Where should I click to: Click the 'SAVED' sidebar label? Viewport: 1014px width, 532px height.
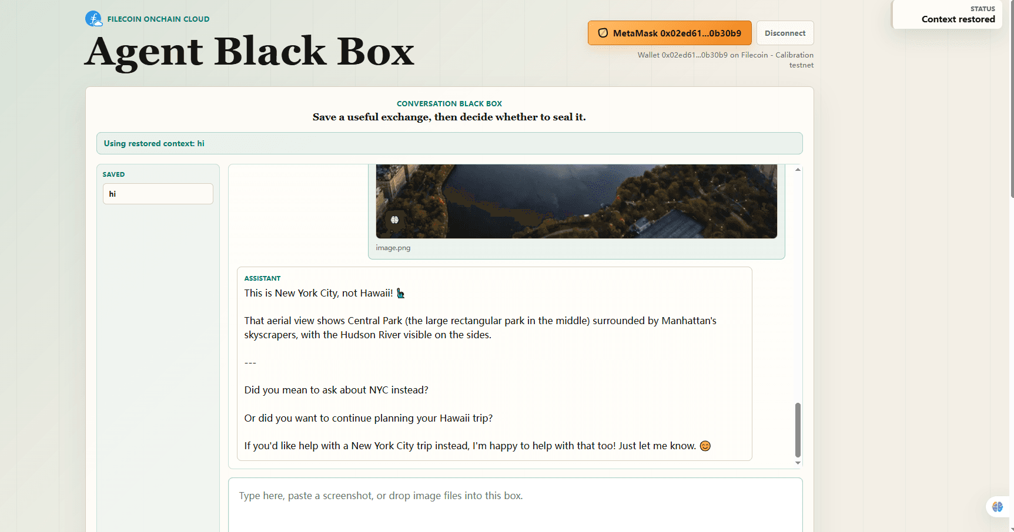click(113, 174)
